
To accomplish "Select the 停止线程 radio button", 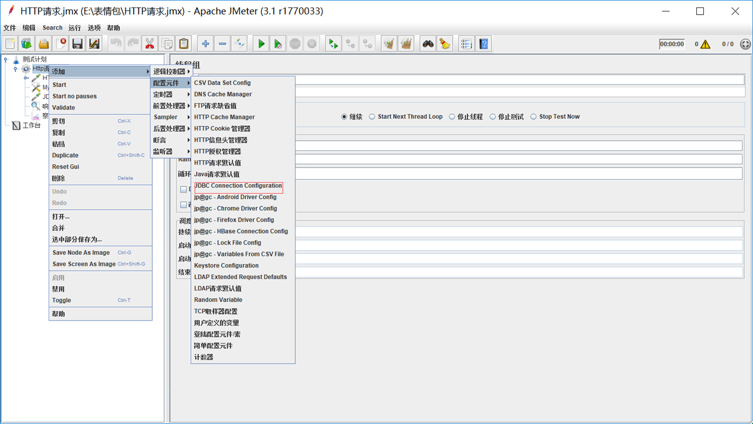I will [452, 117].
